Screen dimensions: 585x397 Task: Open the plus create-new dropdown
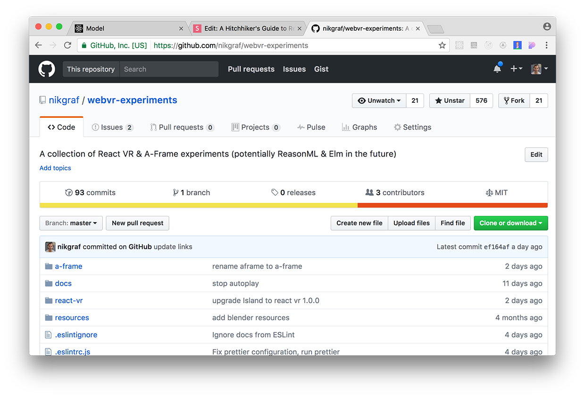(x=516, y=69)
